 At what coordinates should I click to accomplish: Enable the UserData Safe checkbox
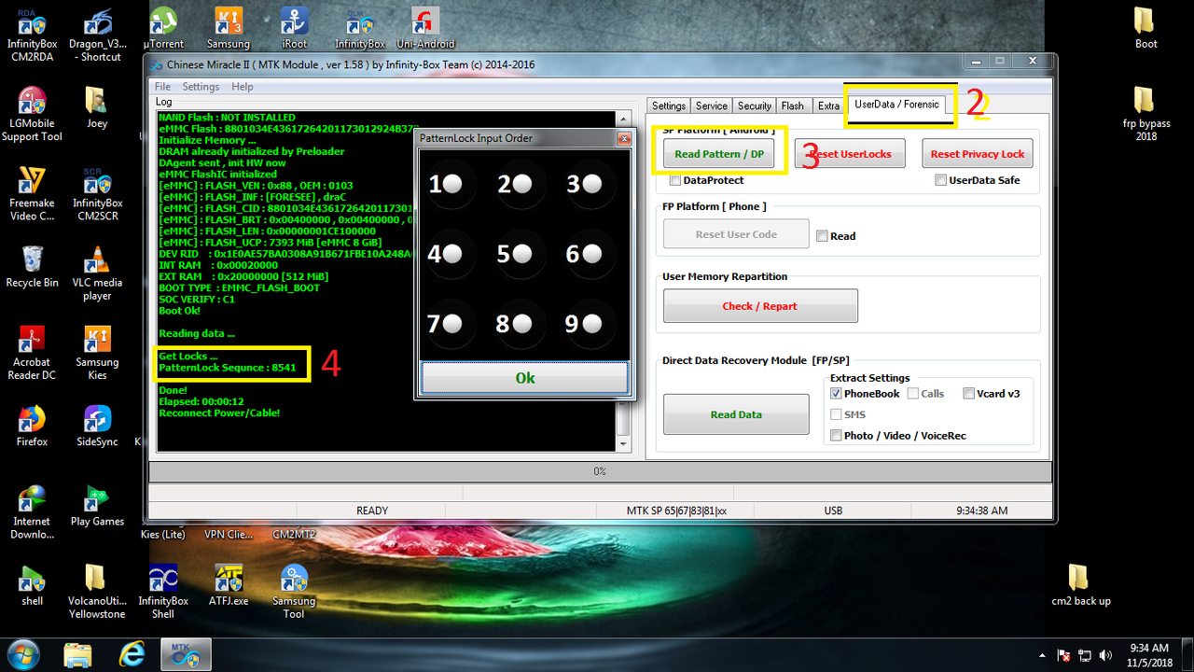pyautogui.click(x=940, y=180)
